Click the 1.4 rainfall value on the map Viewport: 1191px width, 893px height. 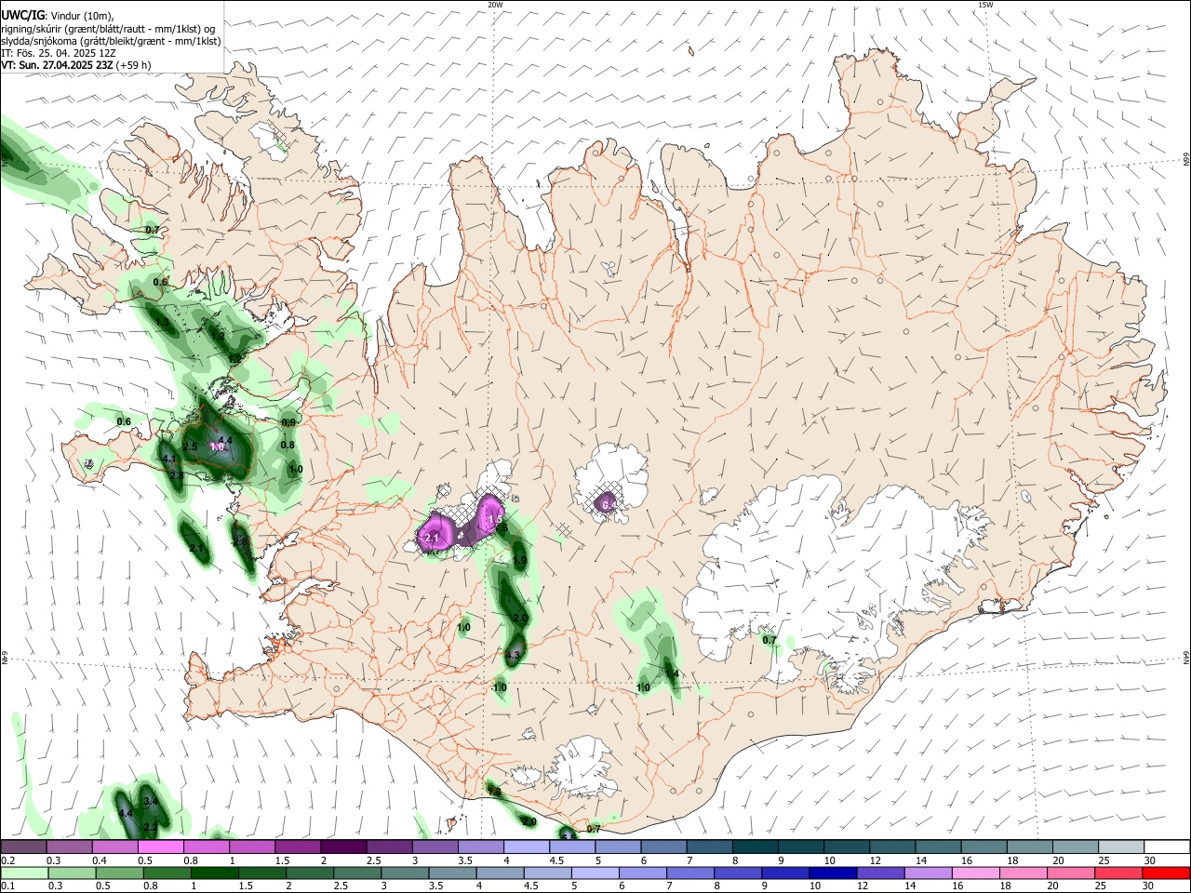(x=672, y=673)
